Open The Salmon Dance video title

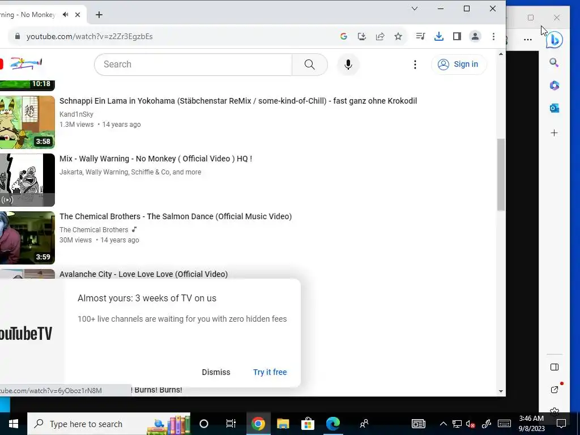(176, 216)
